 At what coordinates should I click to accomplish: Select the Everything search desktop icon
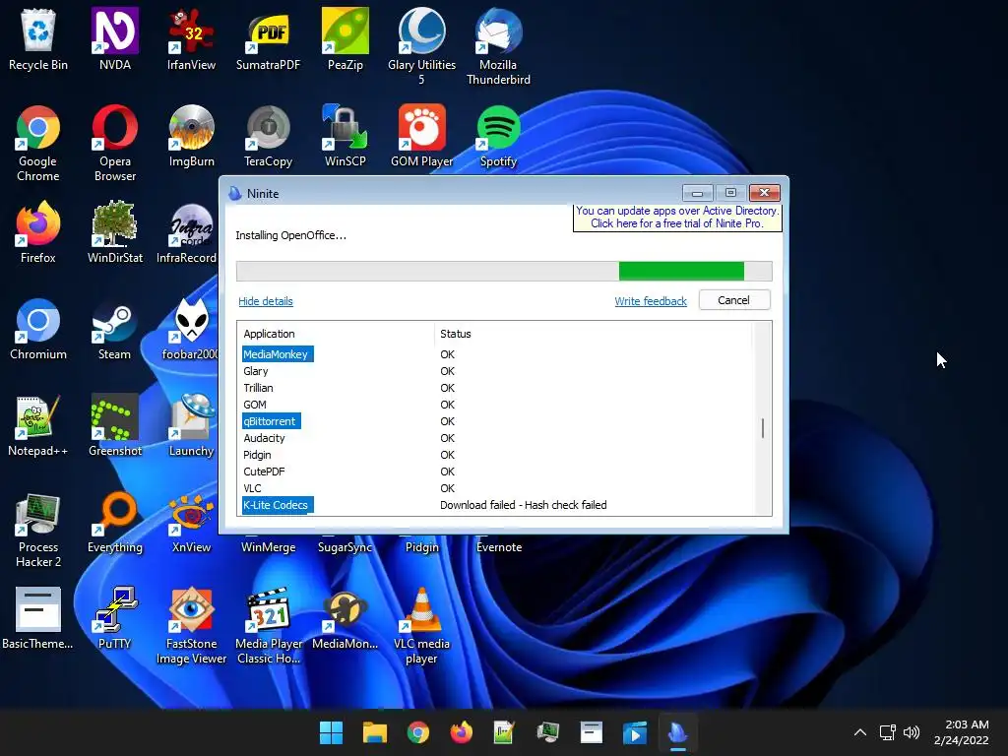click(x=115, y=522)
